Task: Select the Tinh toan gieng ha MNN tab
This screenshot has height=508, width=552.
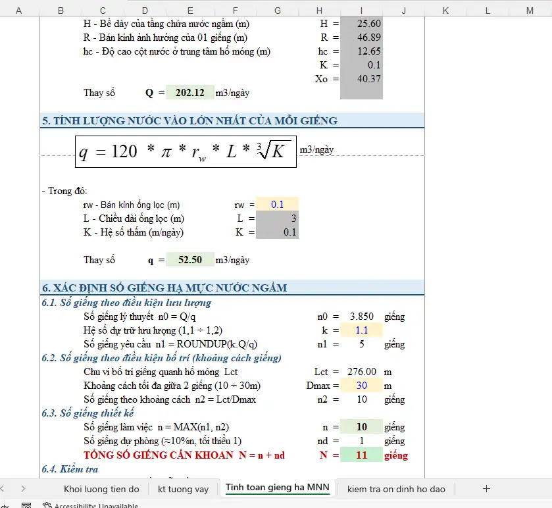Action: (x=278, y=487)
